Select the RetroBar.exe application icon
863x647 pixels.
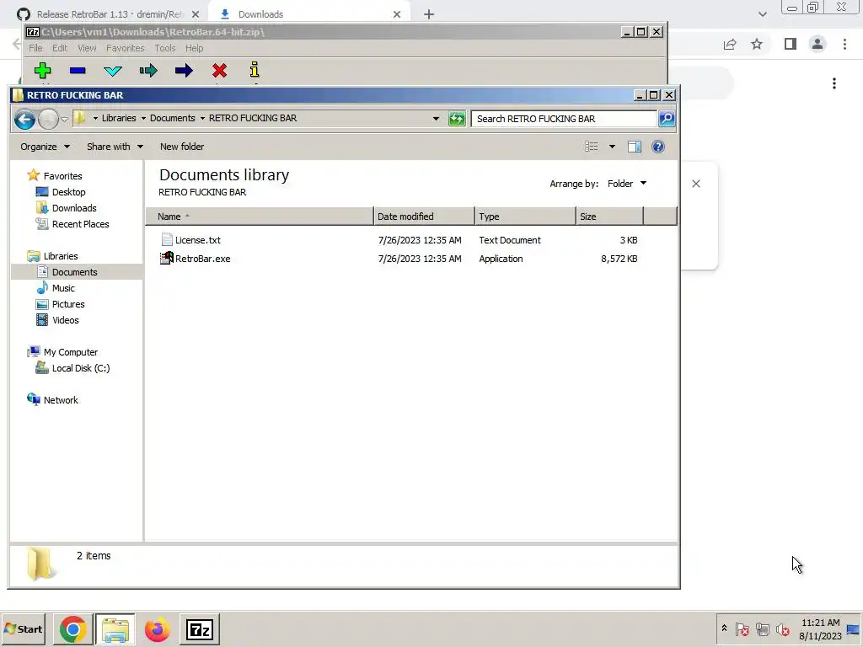[167, 258]
